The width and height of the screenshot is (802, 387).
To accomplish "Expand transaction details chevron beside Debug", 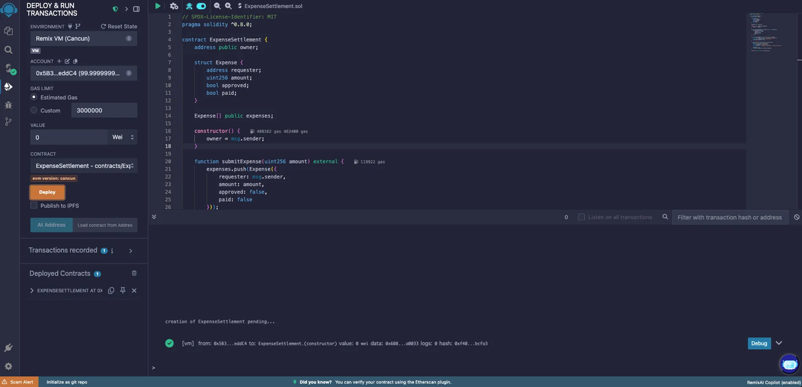I will (x=779, y=343).
